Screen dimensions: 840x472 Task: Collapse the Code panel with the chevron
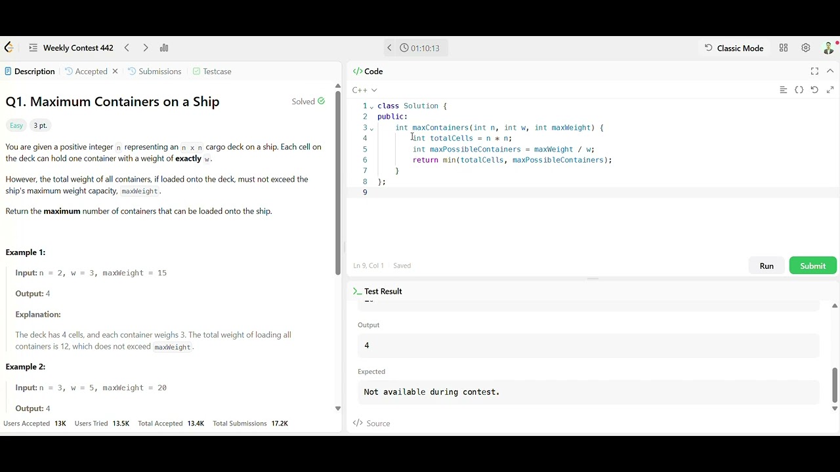(830, 71)
